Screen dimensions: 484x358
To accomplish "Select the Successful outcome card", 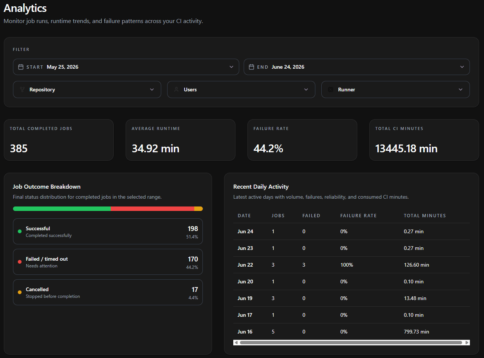I will 108,231.
